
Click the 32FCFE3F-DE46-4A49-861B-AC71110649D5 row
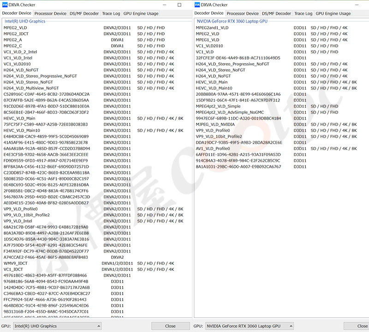251,58
